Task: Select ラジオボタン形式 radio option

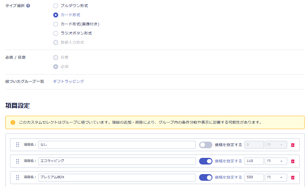Action: pyautogui.click(x=56, y=33)
